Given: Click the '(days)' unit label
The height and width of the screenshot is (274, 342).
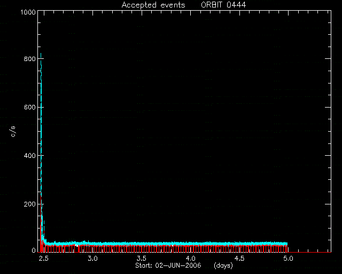Looking at the screenshot, I should click(223, 265).
